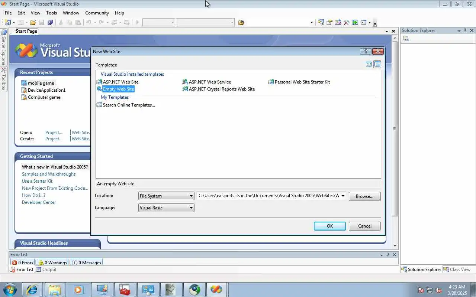476x297 pixels.
Task: Switch to the Output tab
Action: (46, 270)
